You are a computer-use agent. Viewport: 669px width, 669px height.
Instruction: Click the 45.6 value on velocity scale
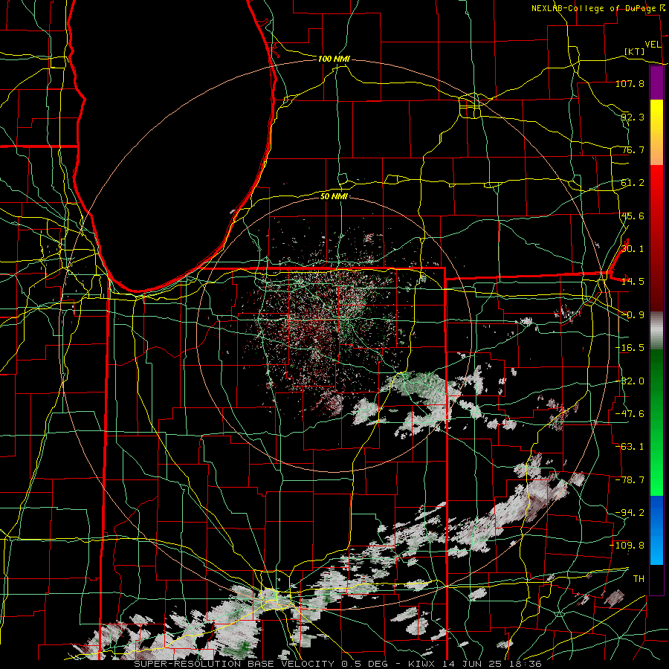[x=633, y=216]
